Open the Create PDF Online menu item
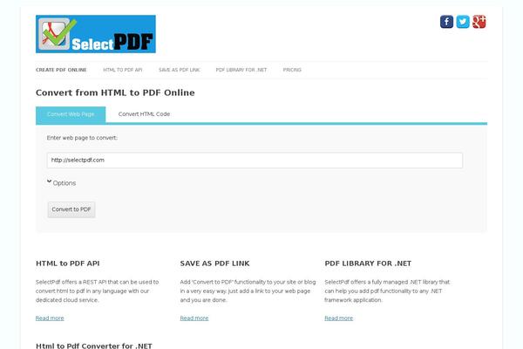The width and height of the screenshot is (523, 349). pyautogui.click(x=61, y=70)
